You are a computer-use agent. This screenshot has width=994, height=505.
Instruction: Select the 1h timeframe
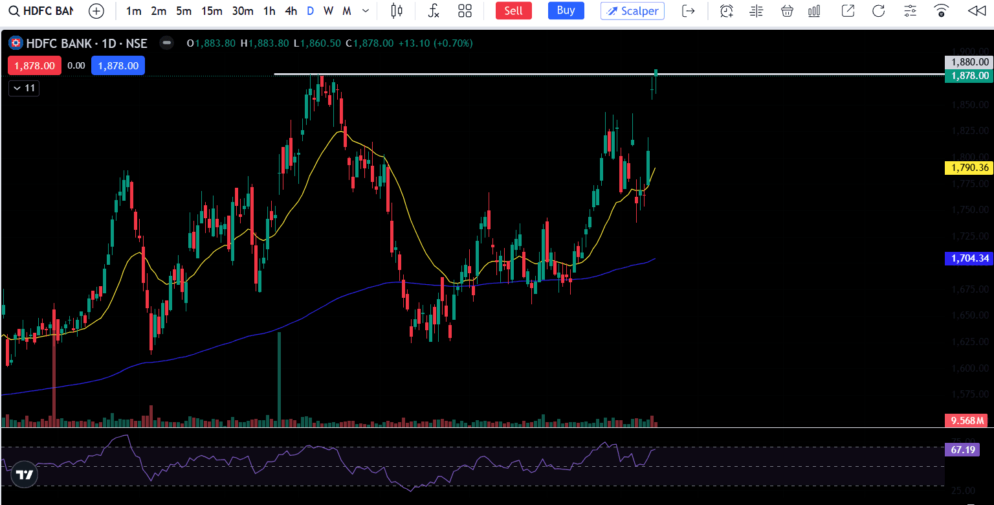coord(269,11)
